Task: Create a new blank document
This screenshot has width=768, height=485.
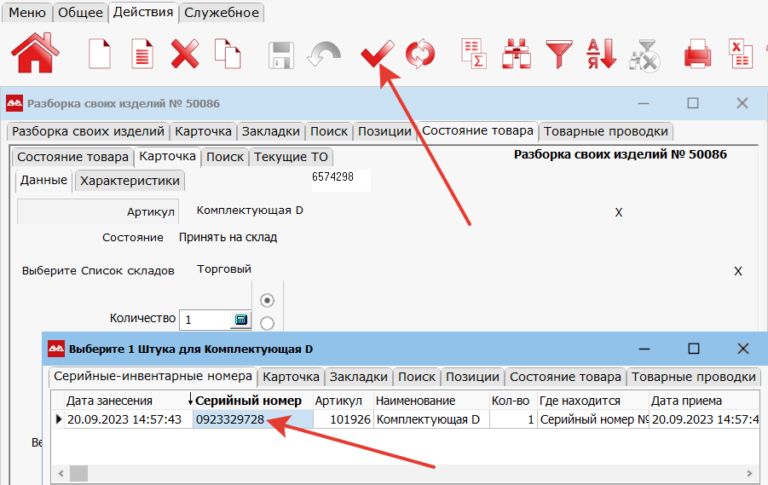Action: (101, 54)
